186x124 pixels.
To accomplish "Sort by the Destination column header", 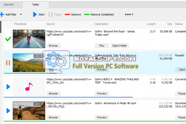I will pos(102,24).
